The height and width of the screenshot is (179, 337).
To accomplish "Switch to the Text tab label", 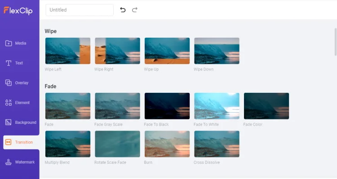I will [19, 63].
